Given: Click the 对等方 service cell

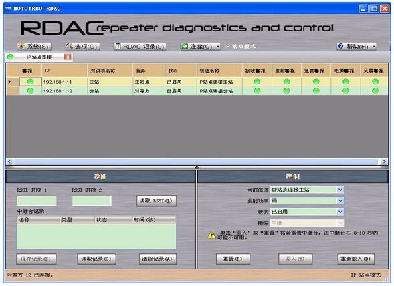Looking at the screenshot, I should [149, 91].
